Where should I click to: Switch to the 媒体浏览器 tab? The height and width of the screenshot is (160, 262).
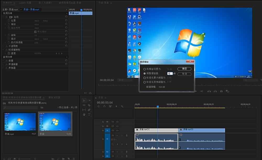click(54, 97)
